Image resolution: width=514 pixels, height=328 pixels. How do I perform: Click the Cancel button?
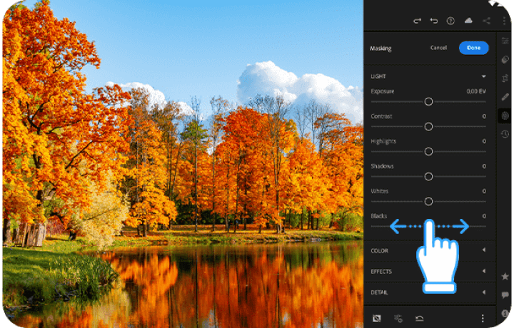(438, 48)
